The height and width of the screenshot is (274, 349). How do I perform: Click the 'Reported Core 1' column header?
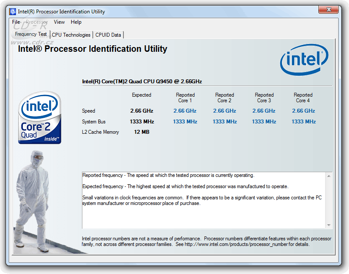185,98
